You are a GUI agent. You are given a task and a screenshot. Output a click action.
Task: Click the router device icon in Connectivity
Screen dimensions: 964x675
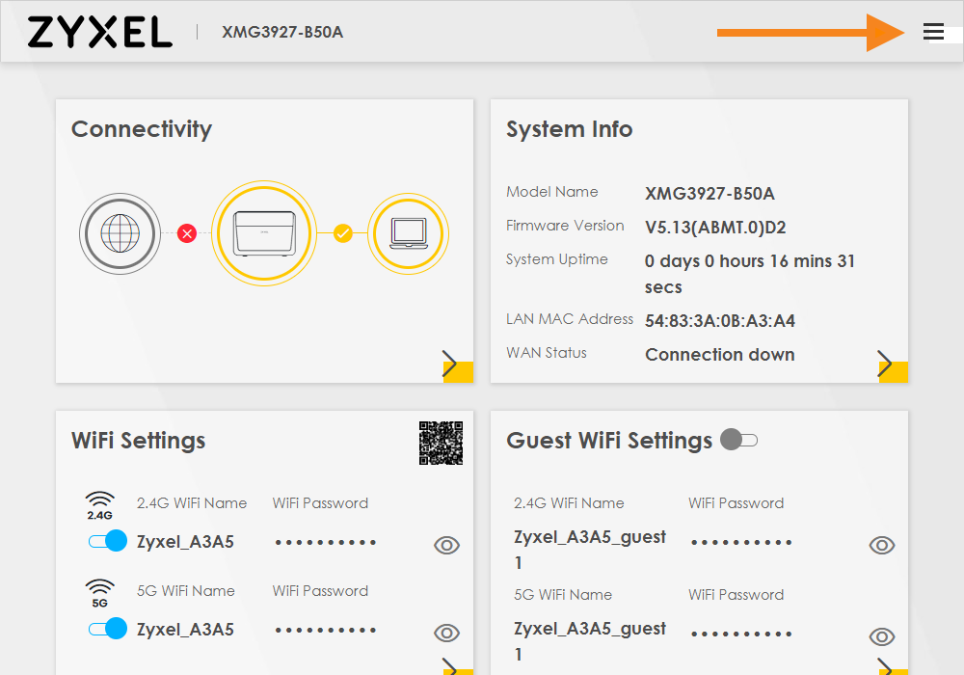pyautogui.click(x=264, y=233)
